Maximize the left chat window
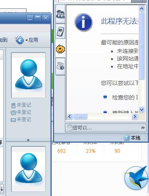The width and height of the screenshot is (149, 196). point(38,18)
